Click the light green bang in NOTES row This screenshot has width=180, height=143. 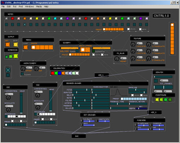coord(135,18)
